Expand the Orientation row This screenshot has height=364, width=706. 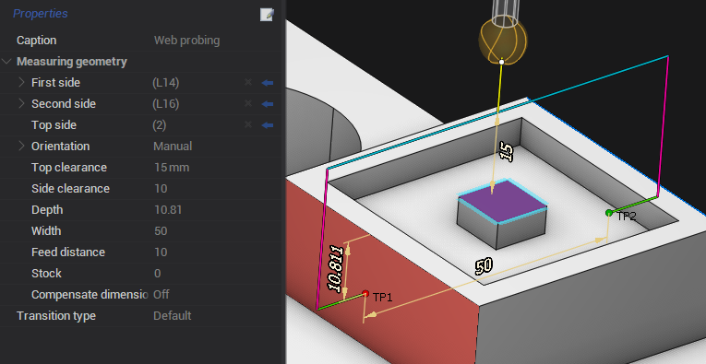pos(21,146)
